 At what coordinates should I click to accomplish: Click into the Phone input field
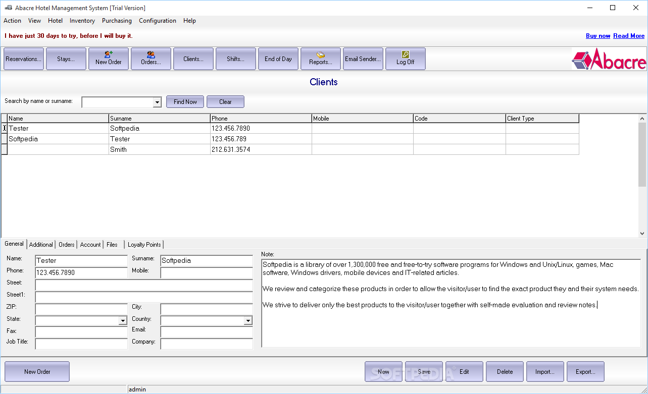(x=81, y=273)
